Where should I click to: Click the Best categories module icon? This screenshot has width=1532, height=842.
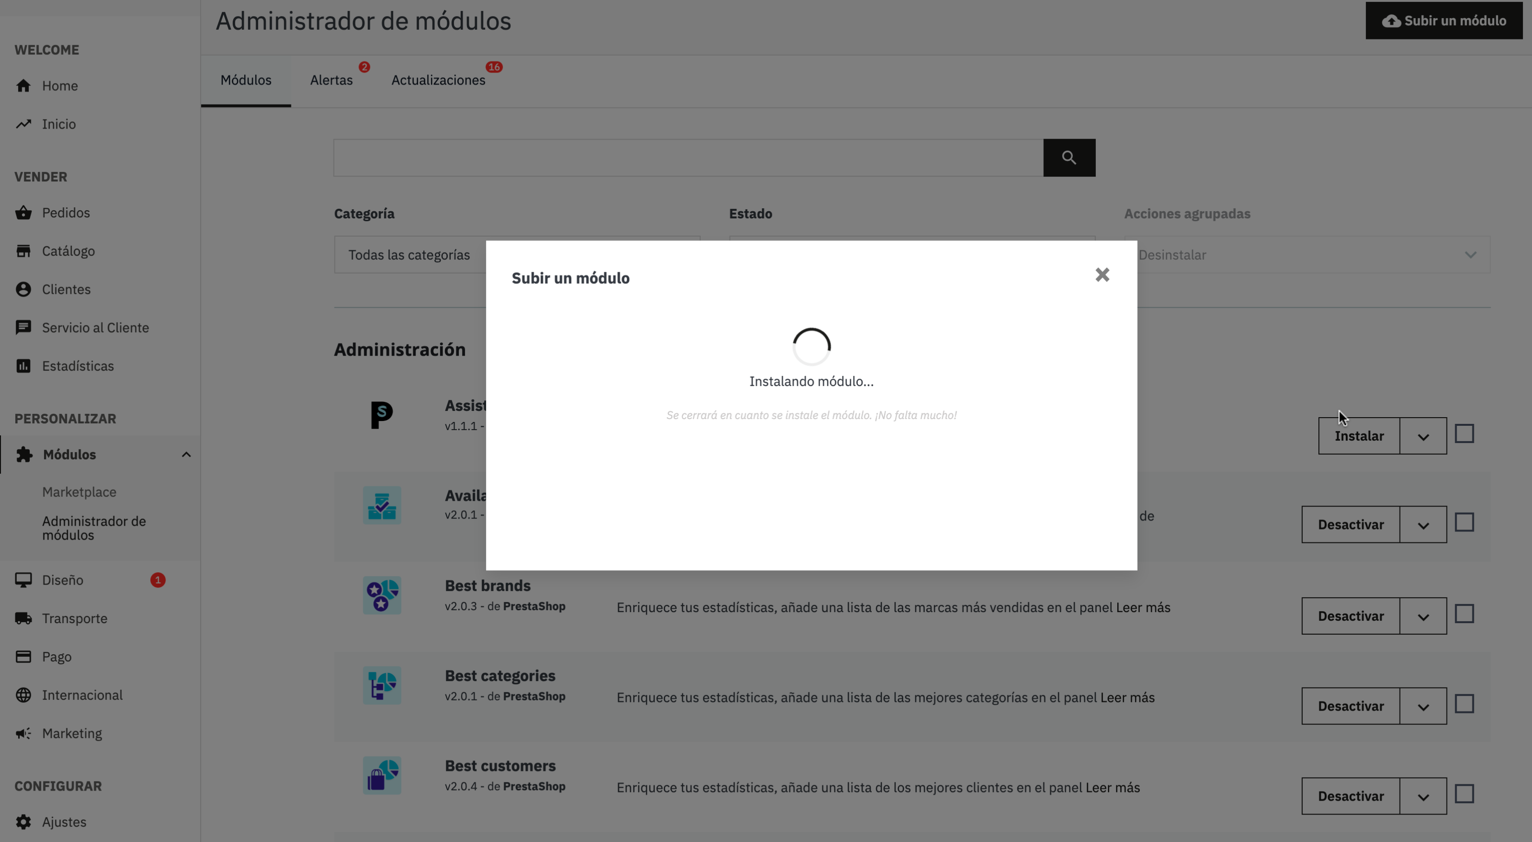coord(382,685)
